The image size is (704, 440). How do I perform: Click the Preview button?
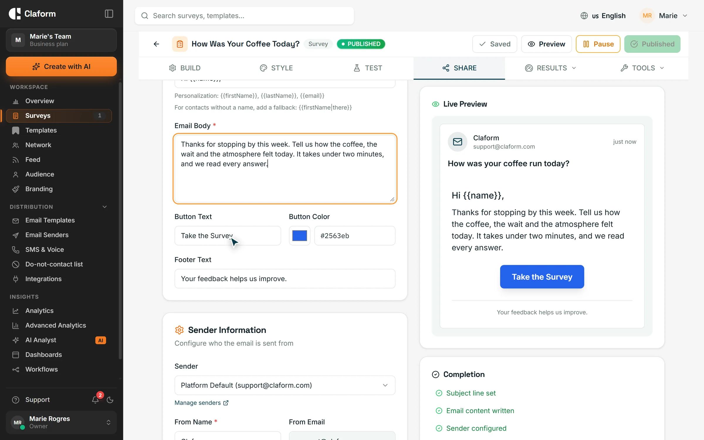[x=546, y=44]
